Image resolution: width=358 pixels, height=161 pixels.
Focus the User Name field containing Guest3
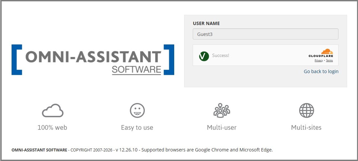[266, 34]
